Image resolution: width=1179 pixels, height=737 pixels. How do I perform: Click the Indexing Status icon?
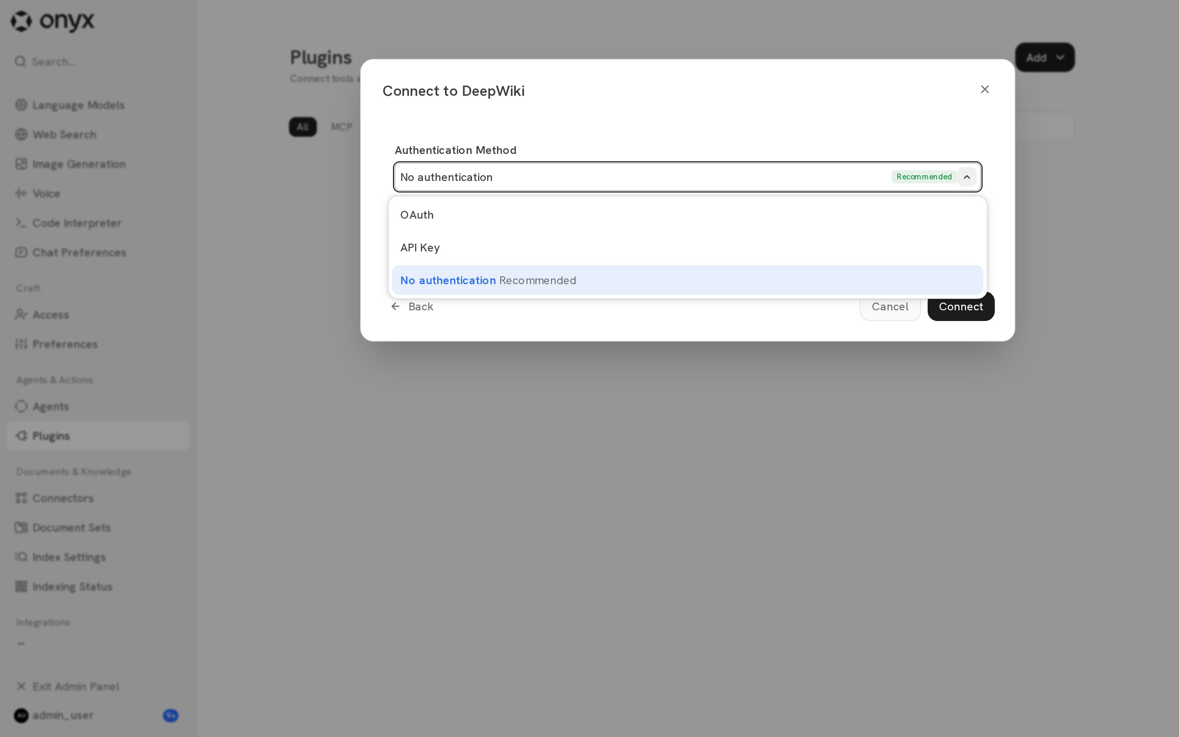point(21,586)
